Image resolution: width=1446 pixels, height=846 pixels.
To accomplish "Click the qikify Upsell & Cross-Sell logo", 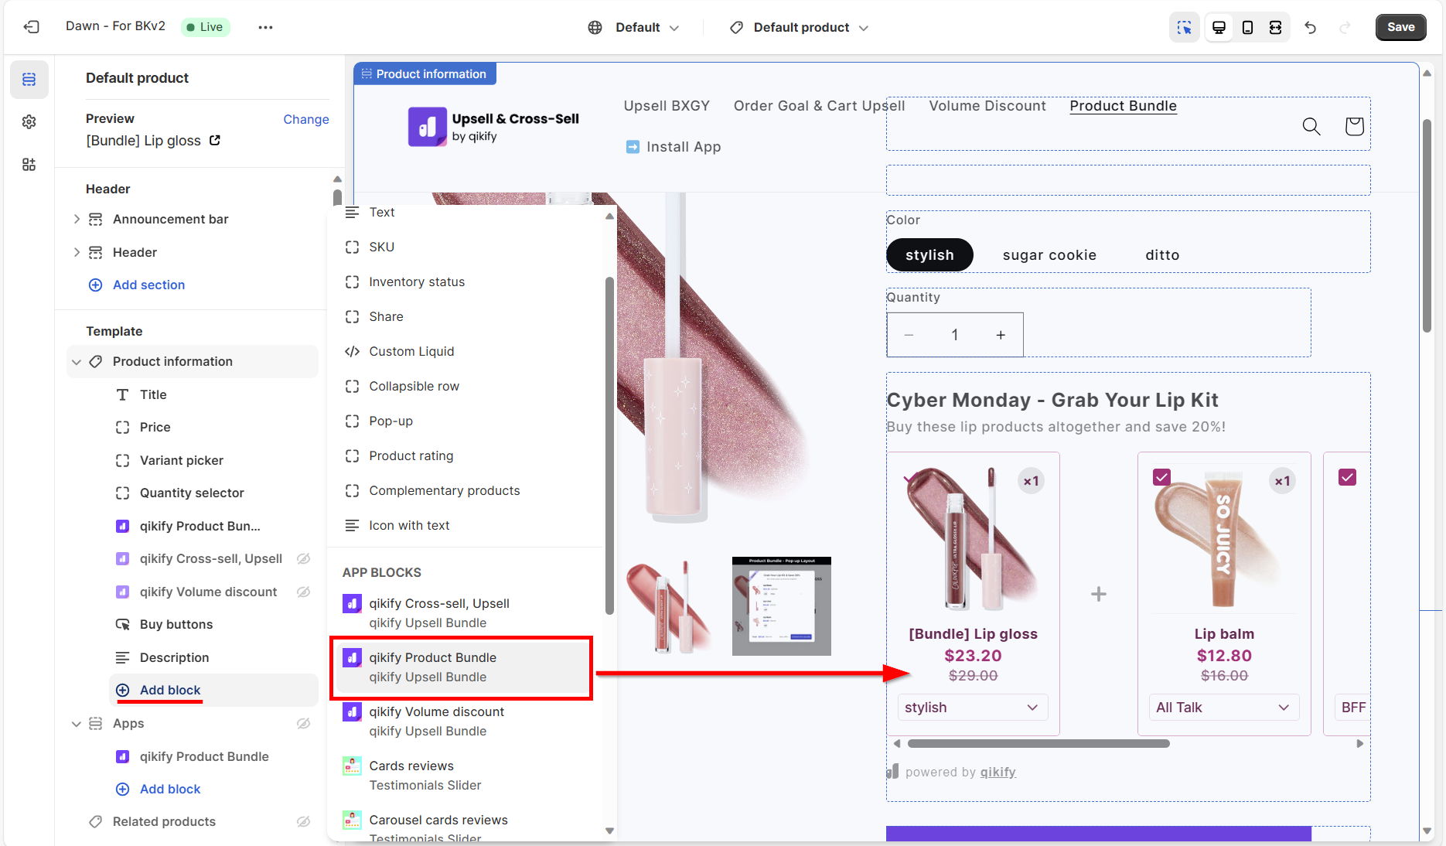I will point(493,126).
